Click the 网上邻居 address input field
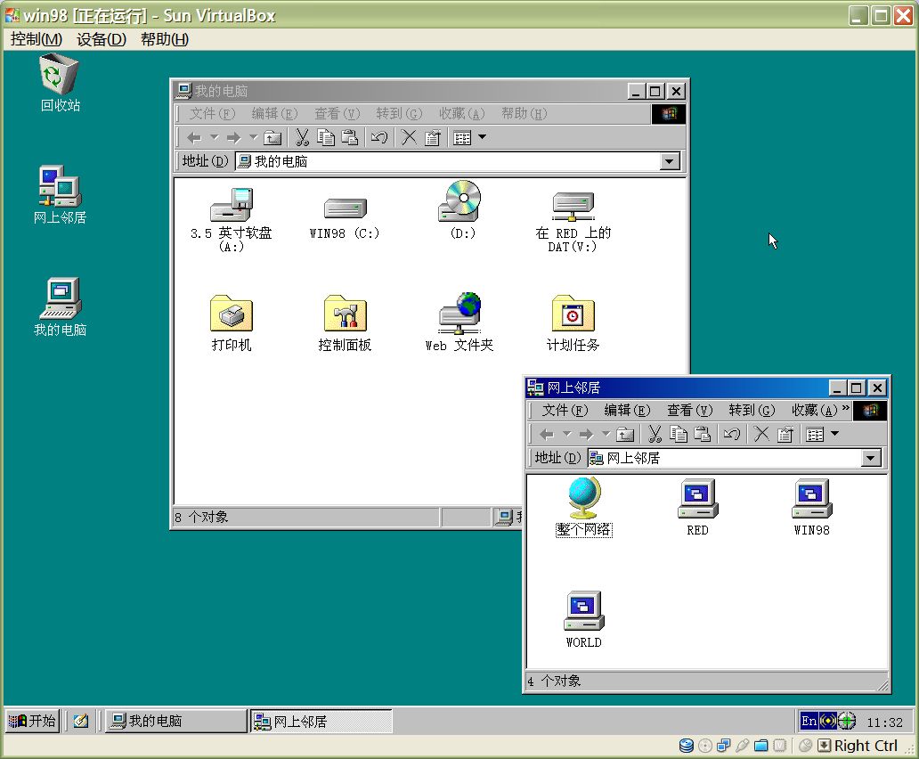 tap(730, 458)
